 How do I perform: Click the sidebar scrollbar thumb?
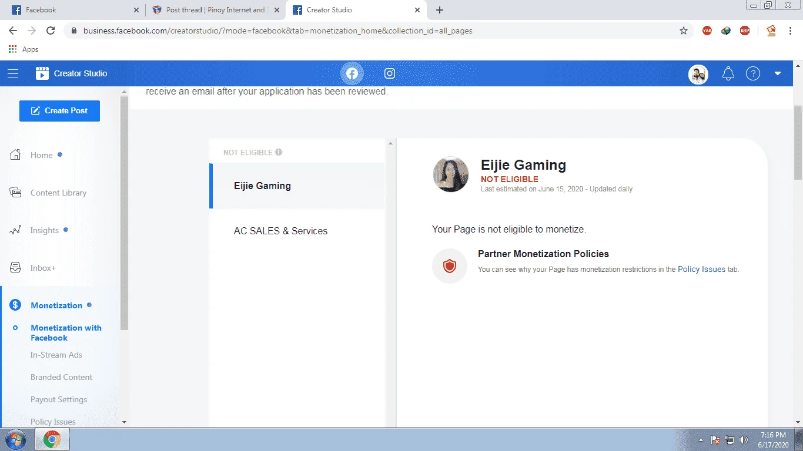pos(124,213)
